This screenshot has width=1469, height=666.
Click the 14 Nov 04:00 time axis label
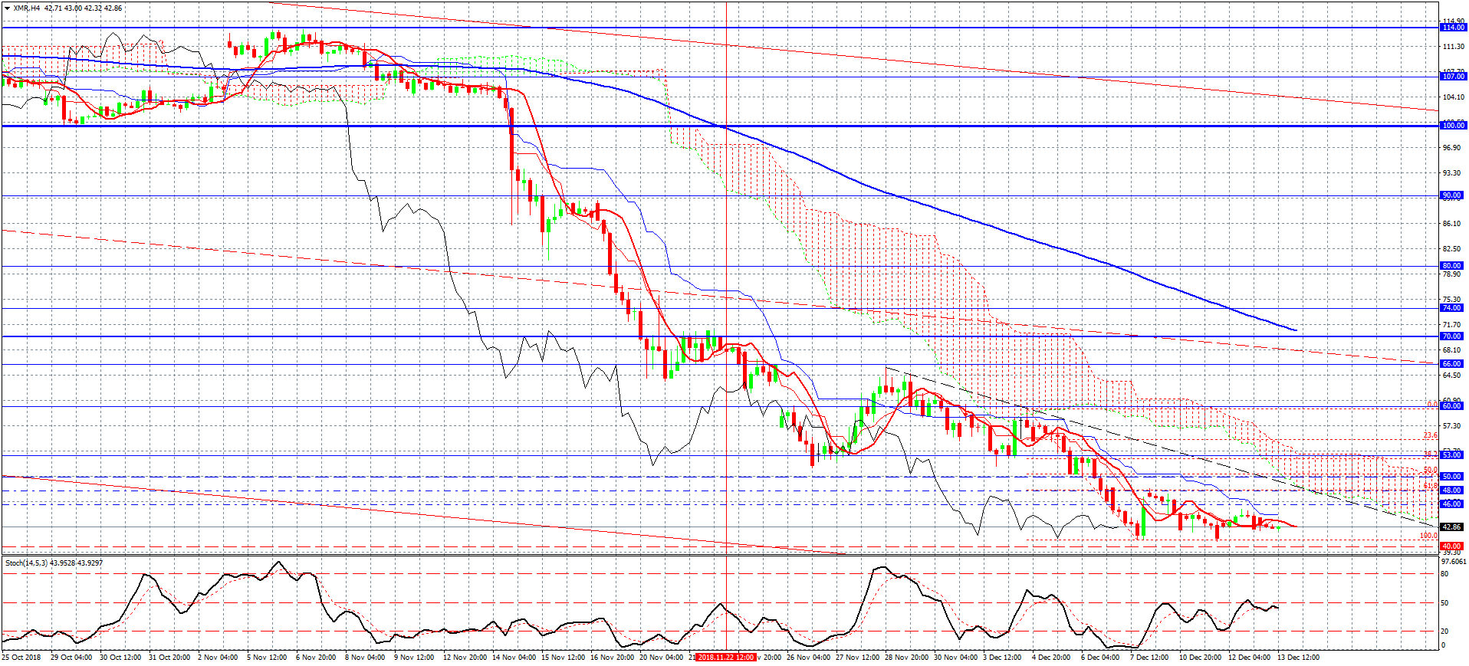[514, 658]
